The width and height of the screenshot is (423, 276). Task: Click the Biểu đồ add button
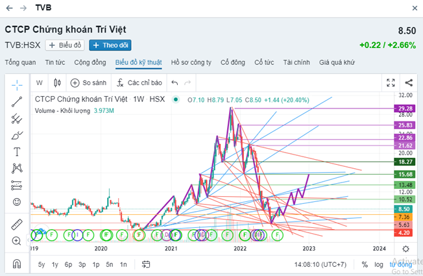[65, 45]
